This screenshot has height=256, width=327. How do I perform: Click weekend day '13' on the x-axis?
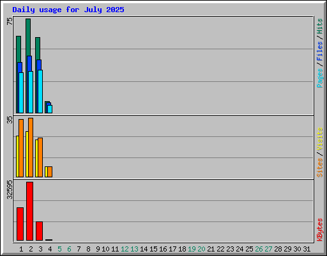134,249
